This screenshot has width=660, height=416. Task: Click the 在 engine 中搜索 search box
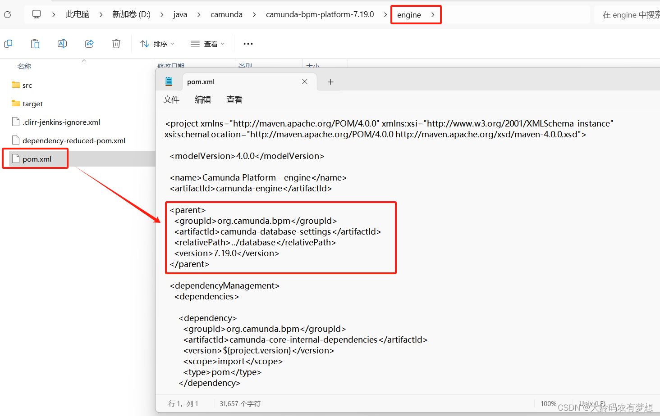click(x=627, y=14)
